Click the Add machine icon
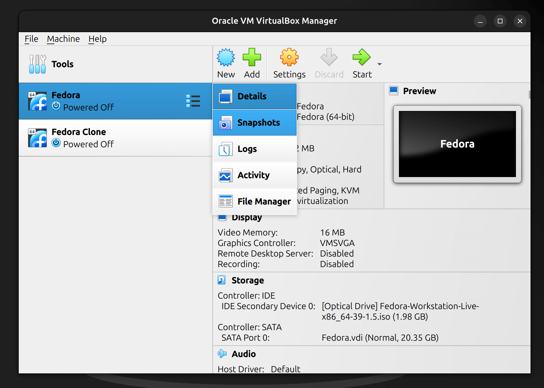This screenshot has width=544, height=388. click(252, 58)
